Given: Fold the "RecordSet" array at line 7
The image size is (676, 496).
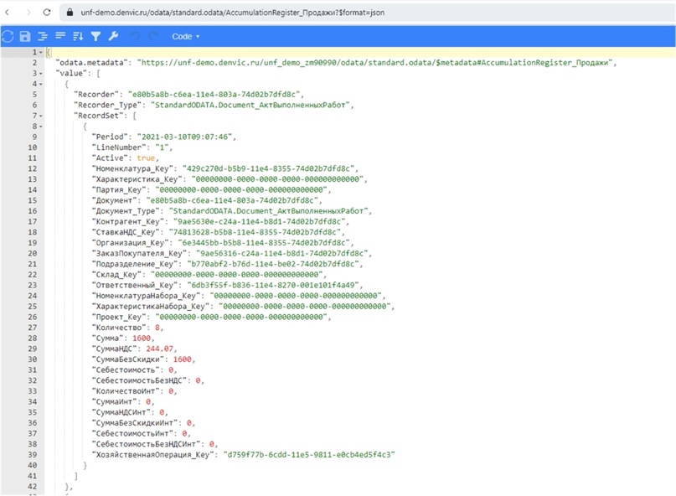Looking at the screenshot, I should coord(39,116).
